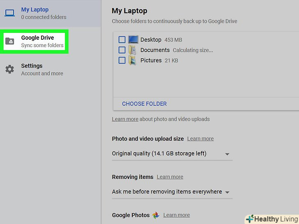Image resolution: width=299 pixels, height=224 pixels.
Task: Click the Desktop folder icon
Action: pos(133,40)
